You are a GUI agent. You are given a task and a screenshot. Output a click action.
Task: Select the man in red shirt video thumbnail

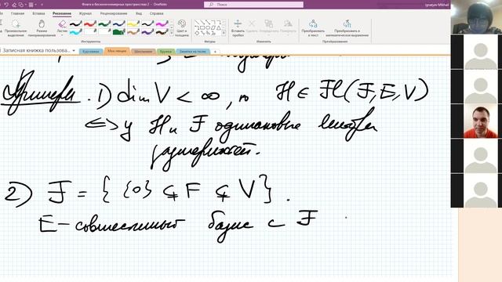click(x=481, y=121)
